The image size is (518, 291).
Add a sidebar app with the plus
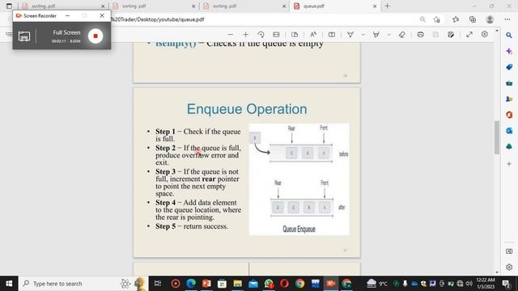[x=509, y=163]
